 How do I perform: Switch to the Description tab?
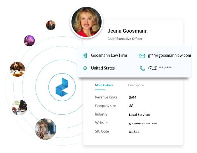point(136,85)
